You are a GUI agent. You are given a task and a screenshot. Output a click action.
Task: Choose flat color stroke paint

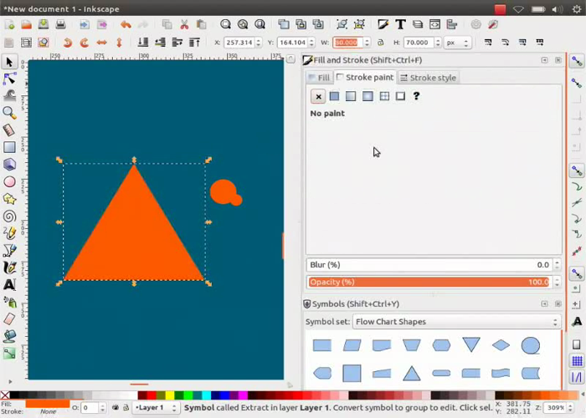click(334, 96)
